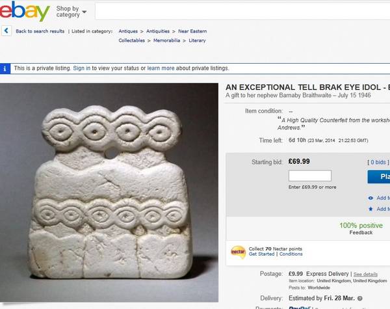The height and width of the screenshot is (309, 390).
Task: Open the Near Eastern breadcrumb link
Action: pyautogui.click(x=192, y=31)
